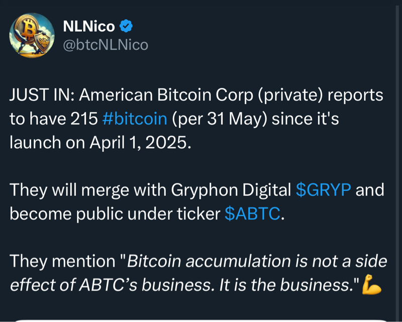Image resolution: width=402 pixels, height=322 pixels.
Task: Click the words "JUST IN:"
Action: point(41,95)
